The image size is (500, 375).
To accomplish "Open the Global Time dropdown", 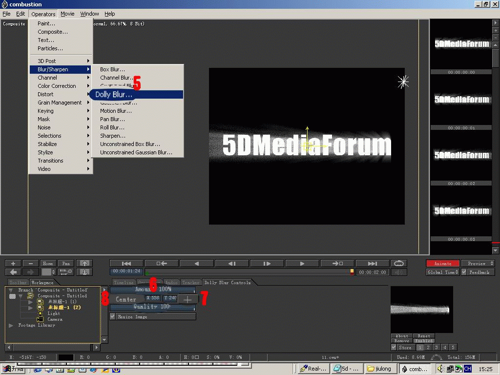I will point(442,272).
